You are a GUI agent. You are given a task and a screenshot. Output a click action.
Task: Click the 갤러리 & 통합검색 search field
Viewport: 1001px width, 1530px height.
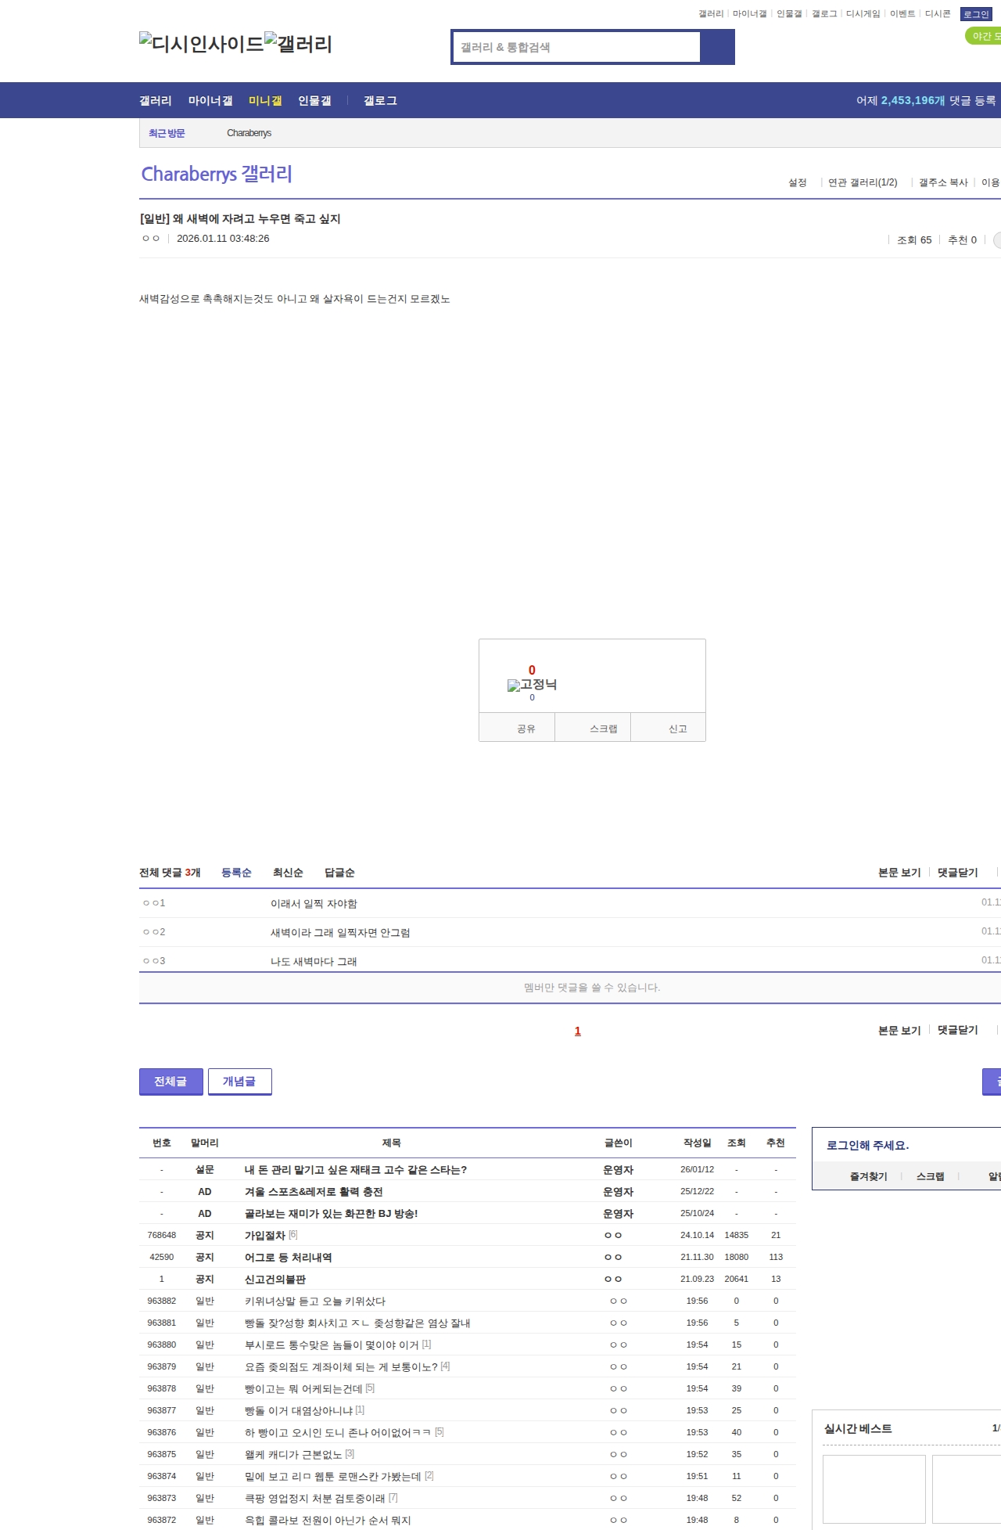pos(577,47)
